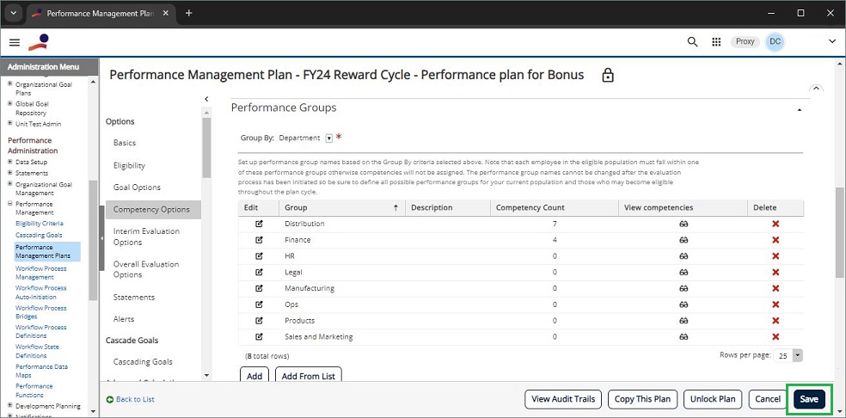
Task: Edit the Sales and Marketing group row
Action: point(259,337)
